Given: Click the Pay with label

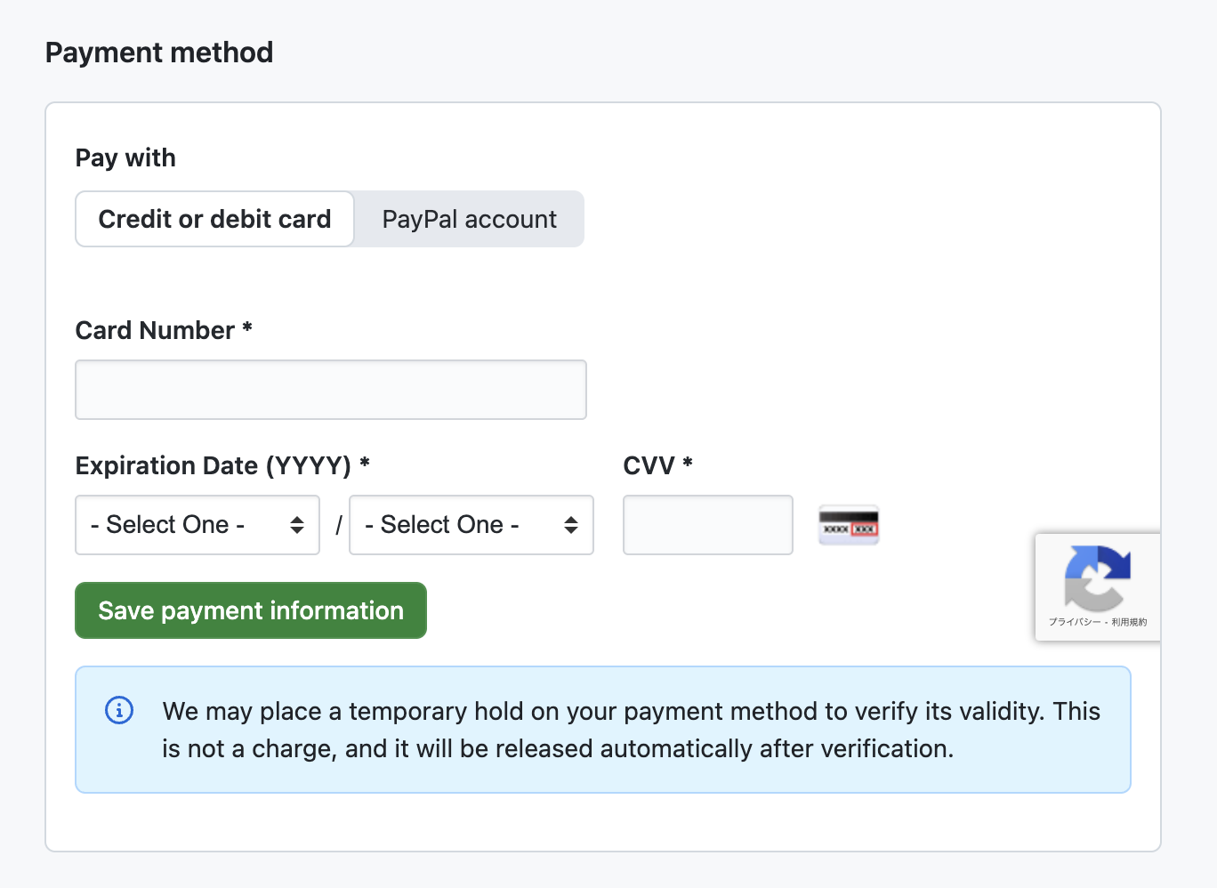Looking at the screenshot, I should tap(125, 157).
